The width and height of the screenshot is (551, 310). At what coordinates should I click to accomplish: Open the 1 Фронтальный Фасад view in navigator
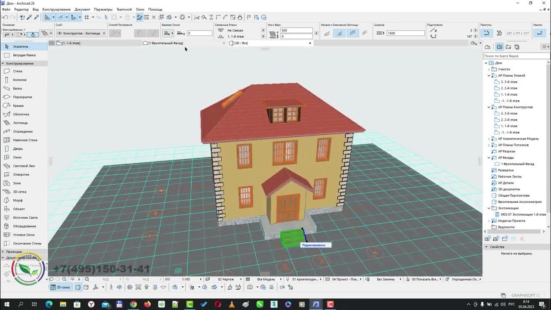tap(517, 164)
